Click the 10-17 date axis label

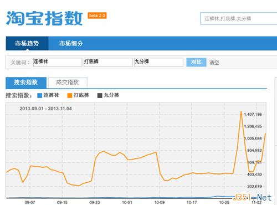tap(192, 202)
